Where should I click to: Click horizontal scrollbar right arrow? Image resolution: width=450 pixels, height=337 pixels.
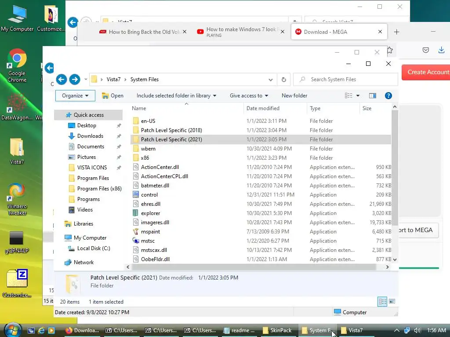[387, 267]
